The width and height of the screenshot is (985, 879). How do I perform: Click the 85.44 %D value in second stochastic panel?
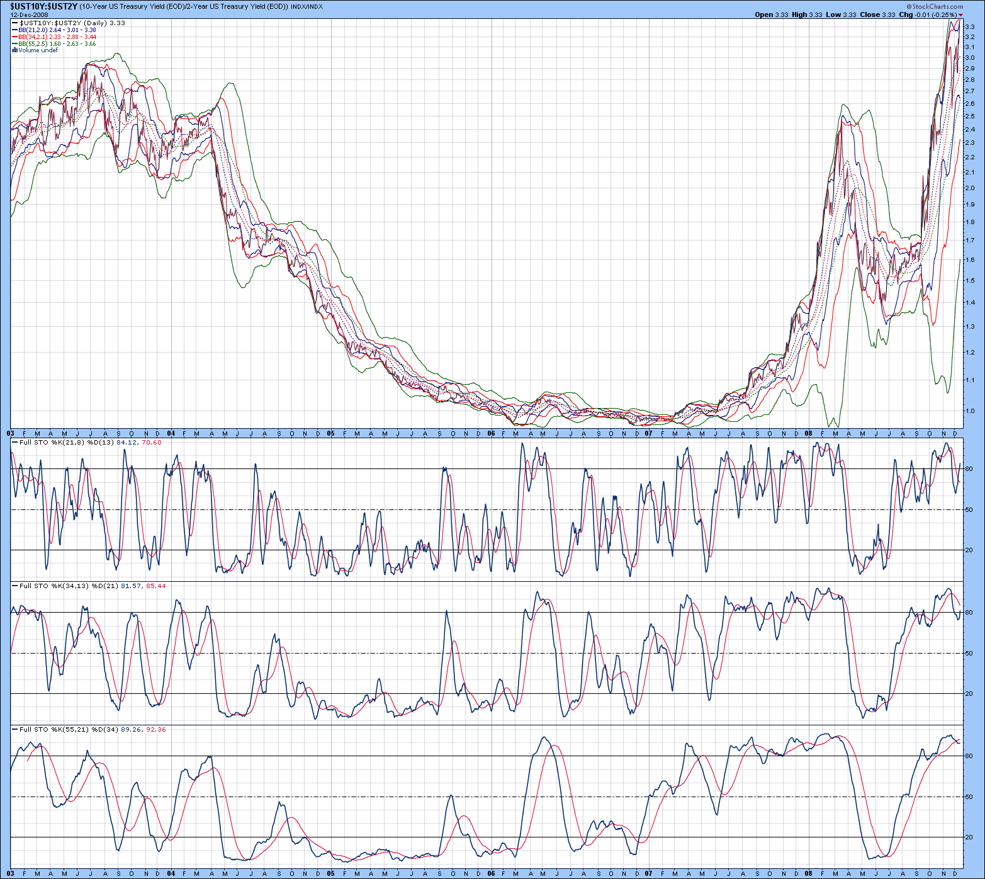click(156, 586)
